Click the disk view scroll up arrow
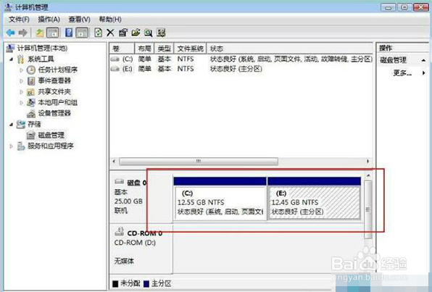The width and height of the screenshot is (432, 292). click(x=367, y=175)
